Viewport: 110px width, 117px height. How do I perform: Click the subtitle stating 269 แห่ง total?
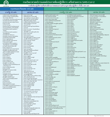click(59, 6)
